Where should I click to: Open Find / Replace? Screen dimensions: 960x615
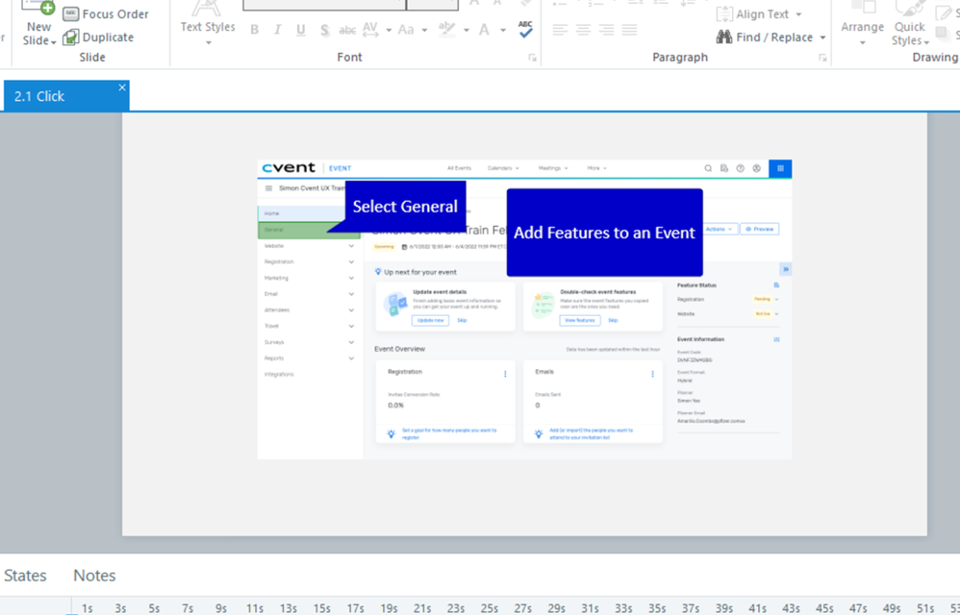click(771, 37)
